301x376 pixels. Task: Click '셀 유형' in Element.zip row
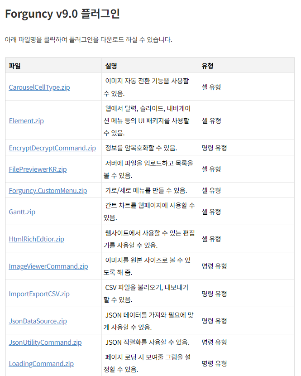pos(211,121)
